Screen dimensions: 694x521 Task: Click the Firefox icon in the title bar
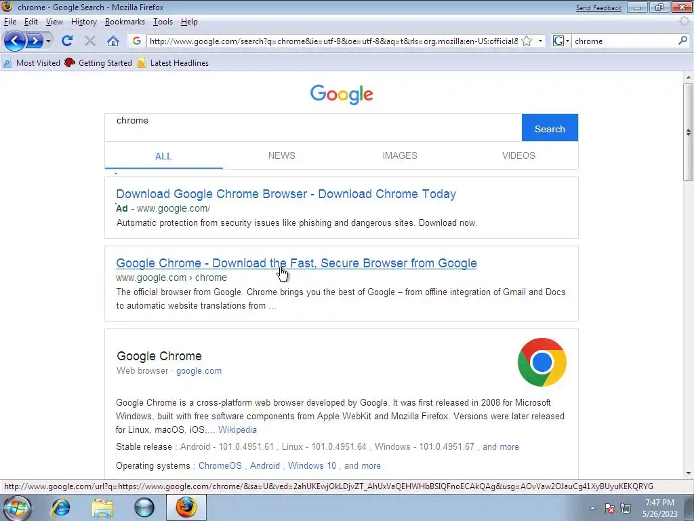(7, 7)
